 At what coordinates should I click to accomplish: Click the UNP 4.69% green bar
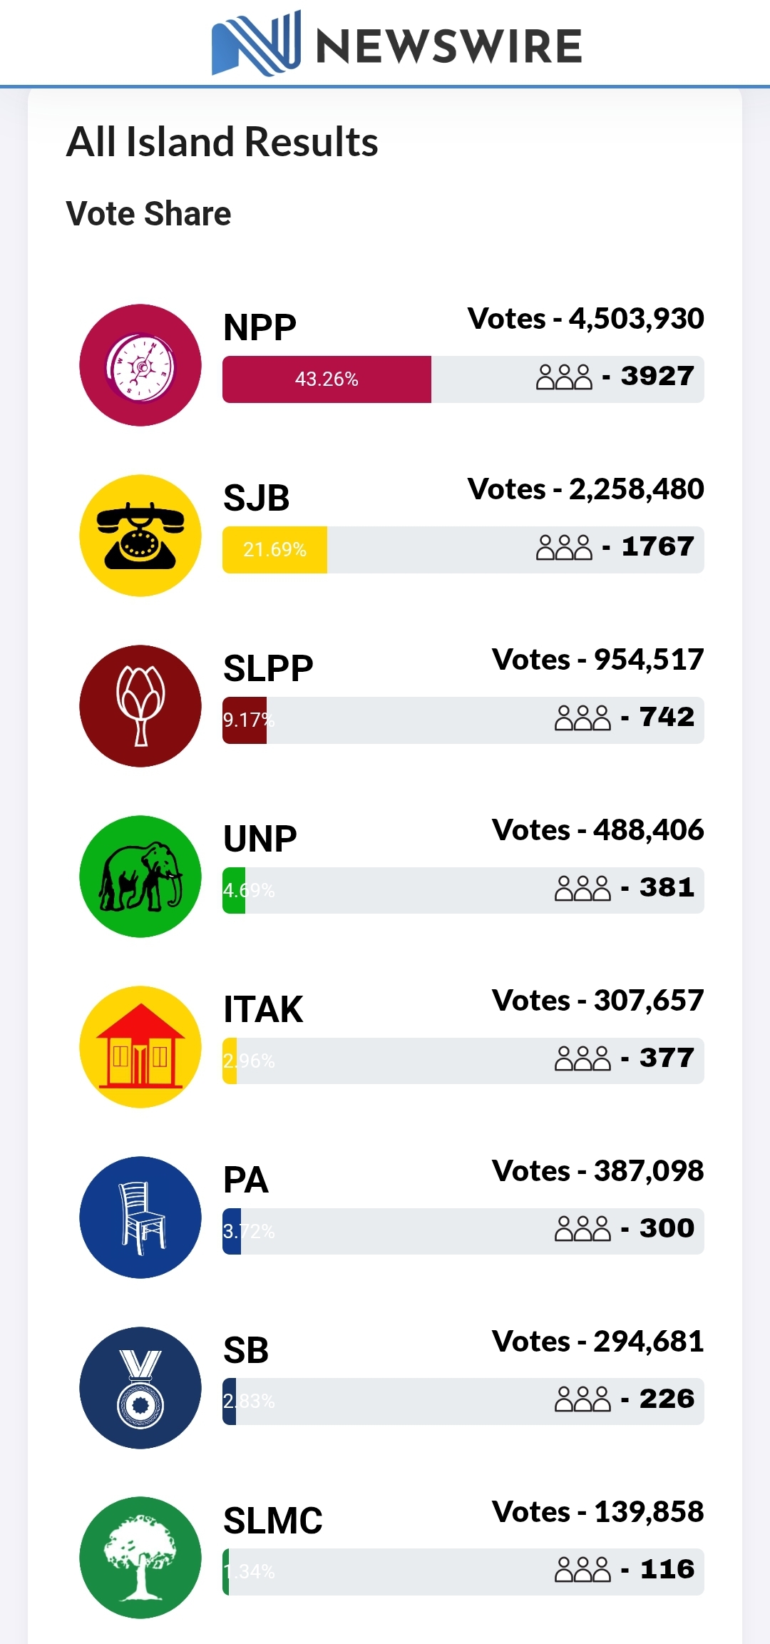(234, 891)
